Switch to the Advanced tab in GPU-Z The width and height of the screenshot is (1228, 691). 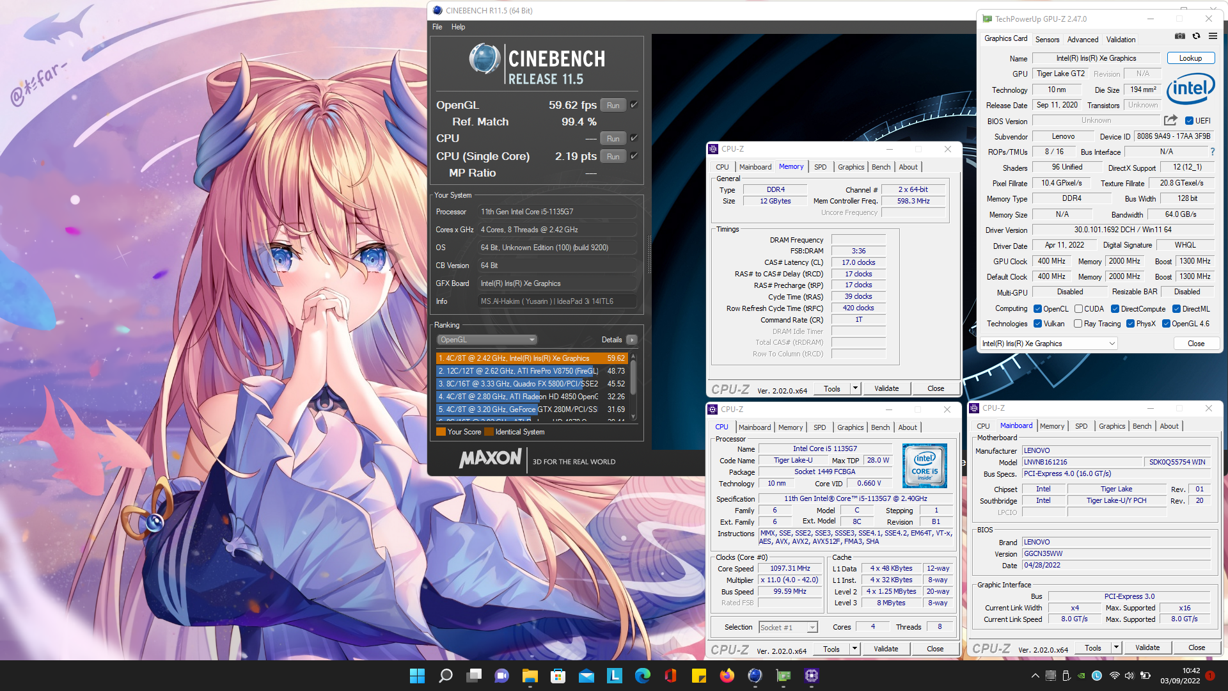(1083, 40)
